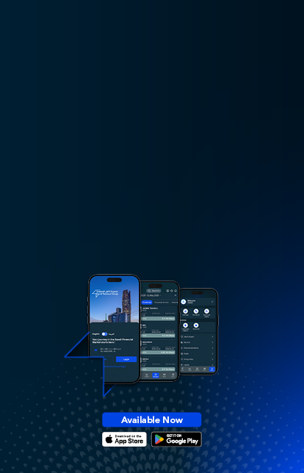Switch to the Dividends tab
304x473 pixels.
coord(147,302)
